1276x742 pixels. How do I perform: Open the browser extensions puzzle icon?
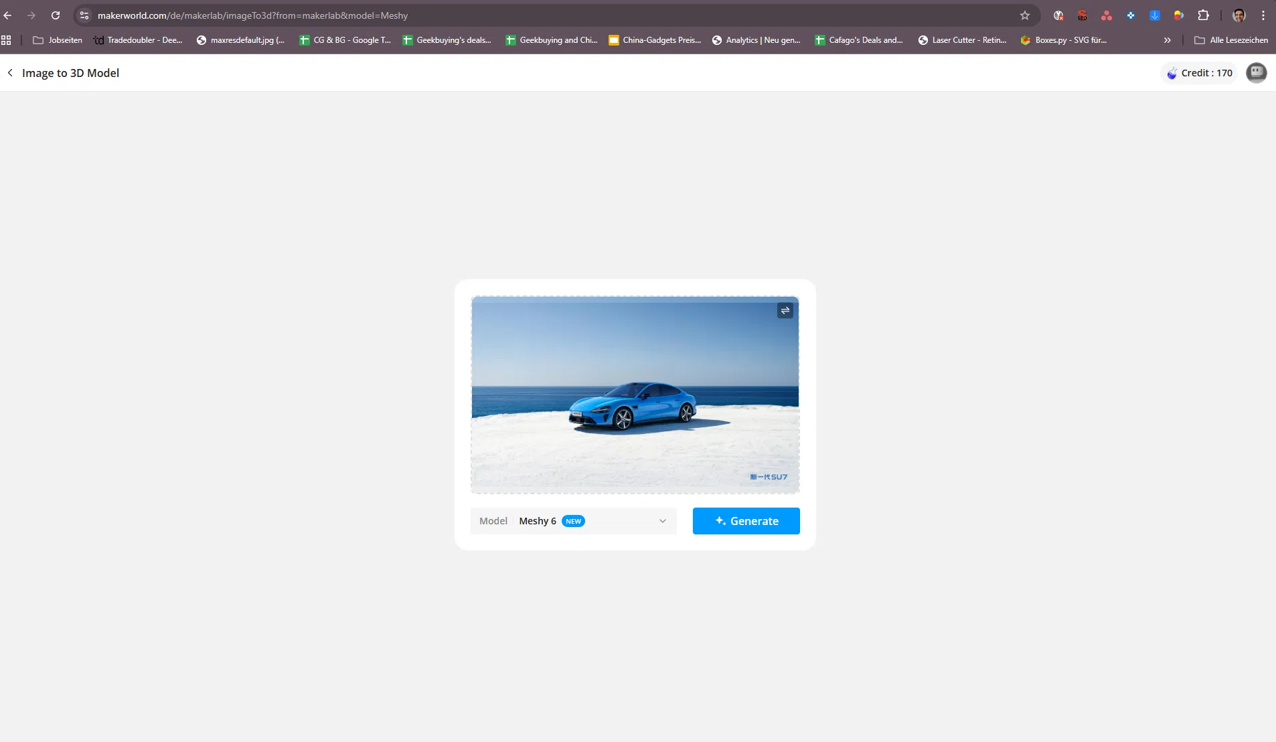coord(1203,15)
